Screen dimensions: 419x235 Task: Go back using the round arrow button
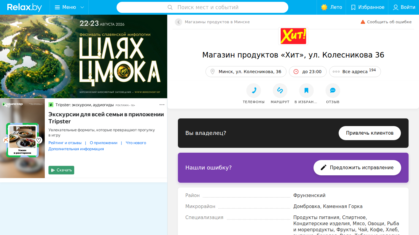[x=179, y=22]
